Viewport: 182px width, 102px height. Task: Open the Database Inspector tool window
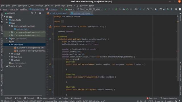(x=46, y=98)
